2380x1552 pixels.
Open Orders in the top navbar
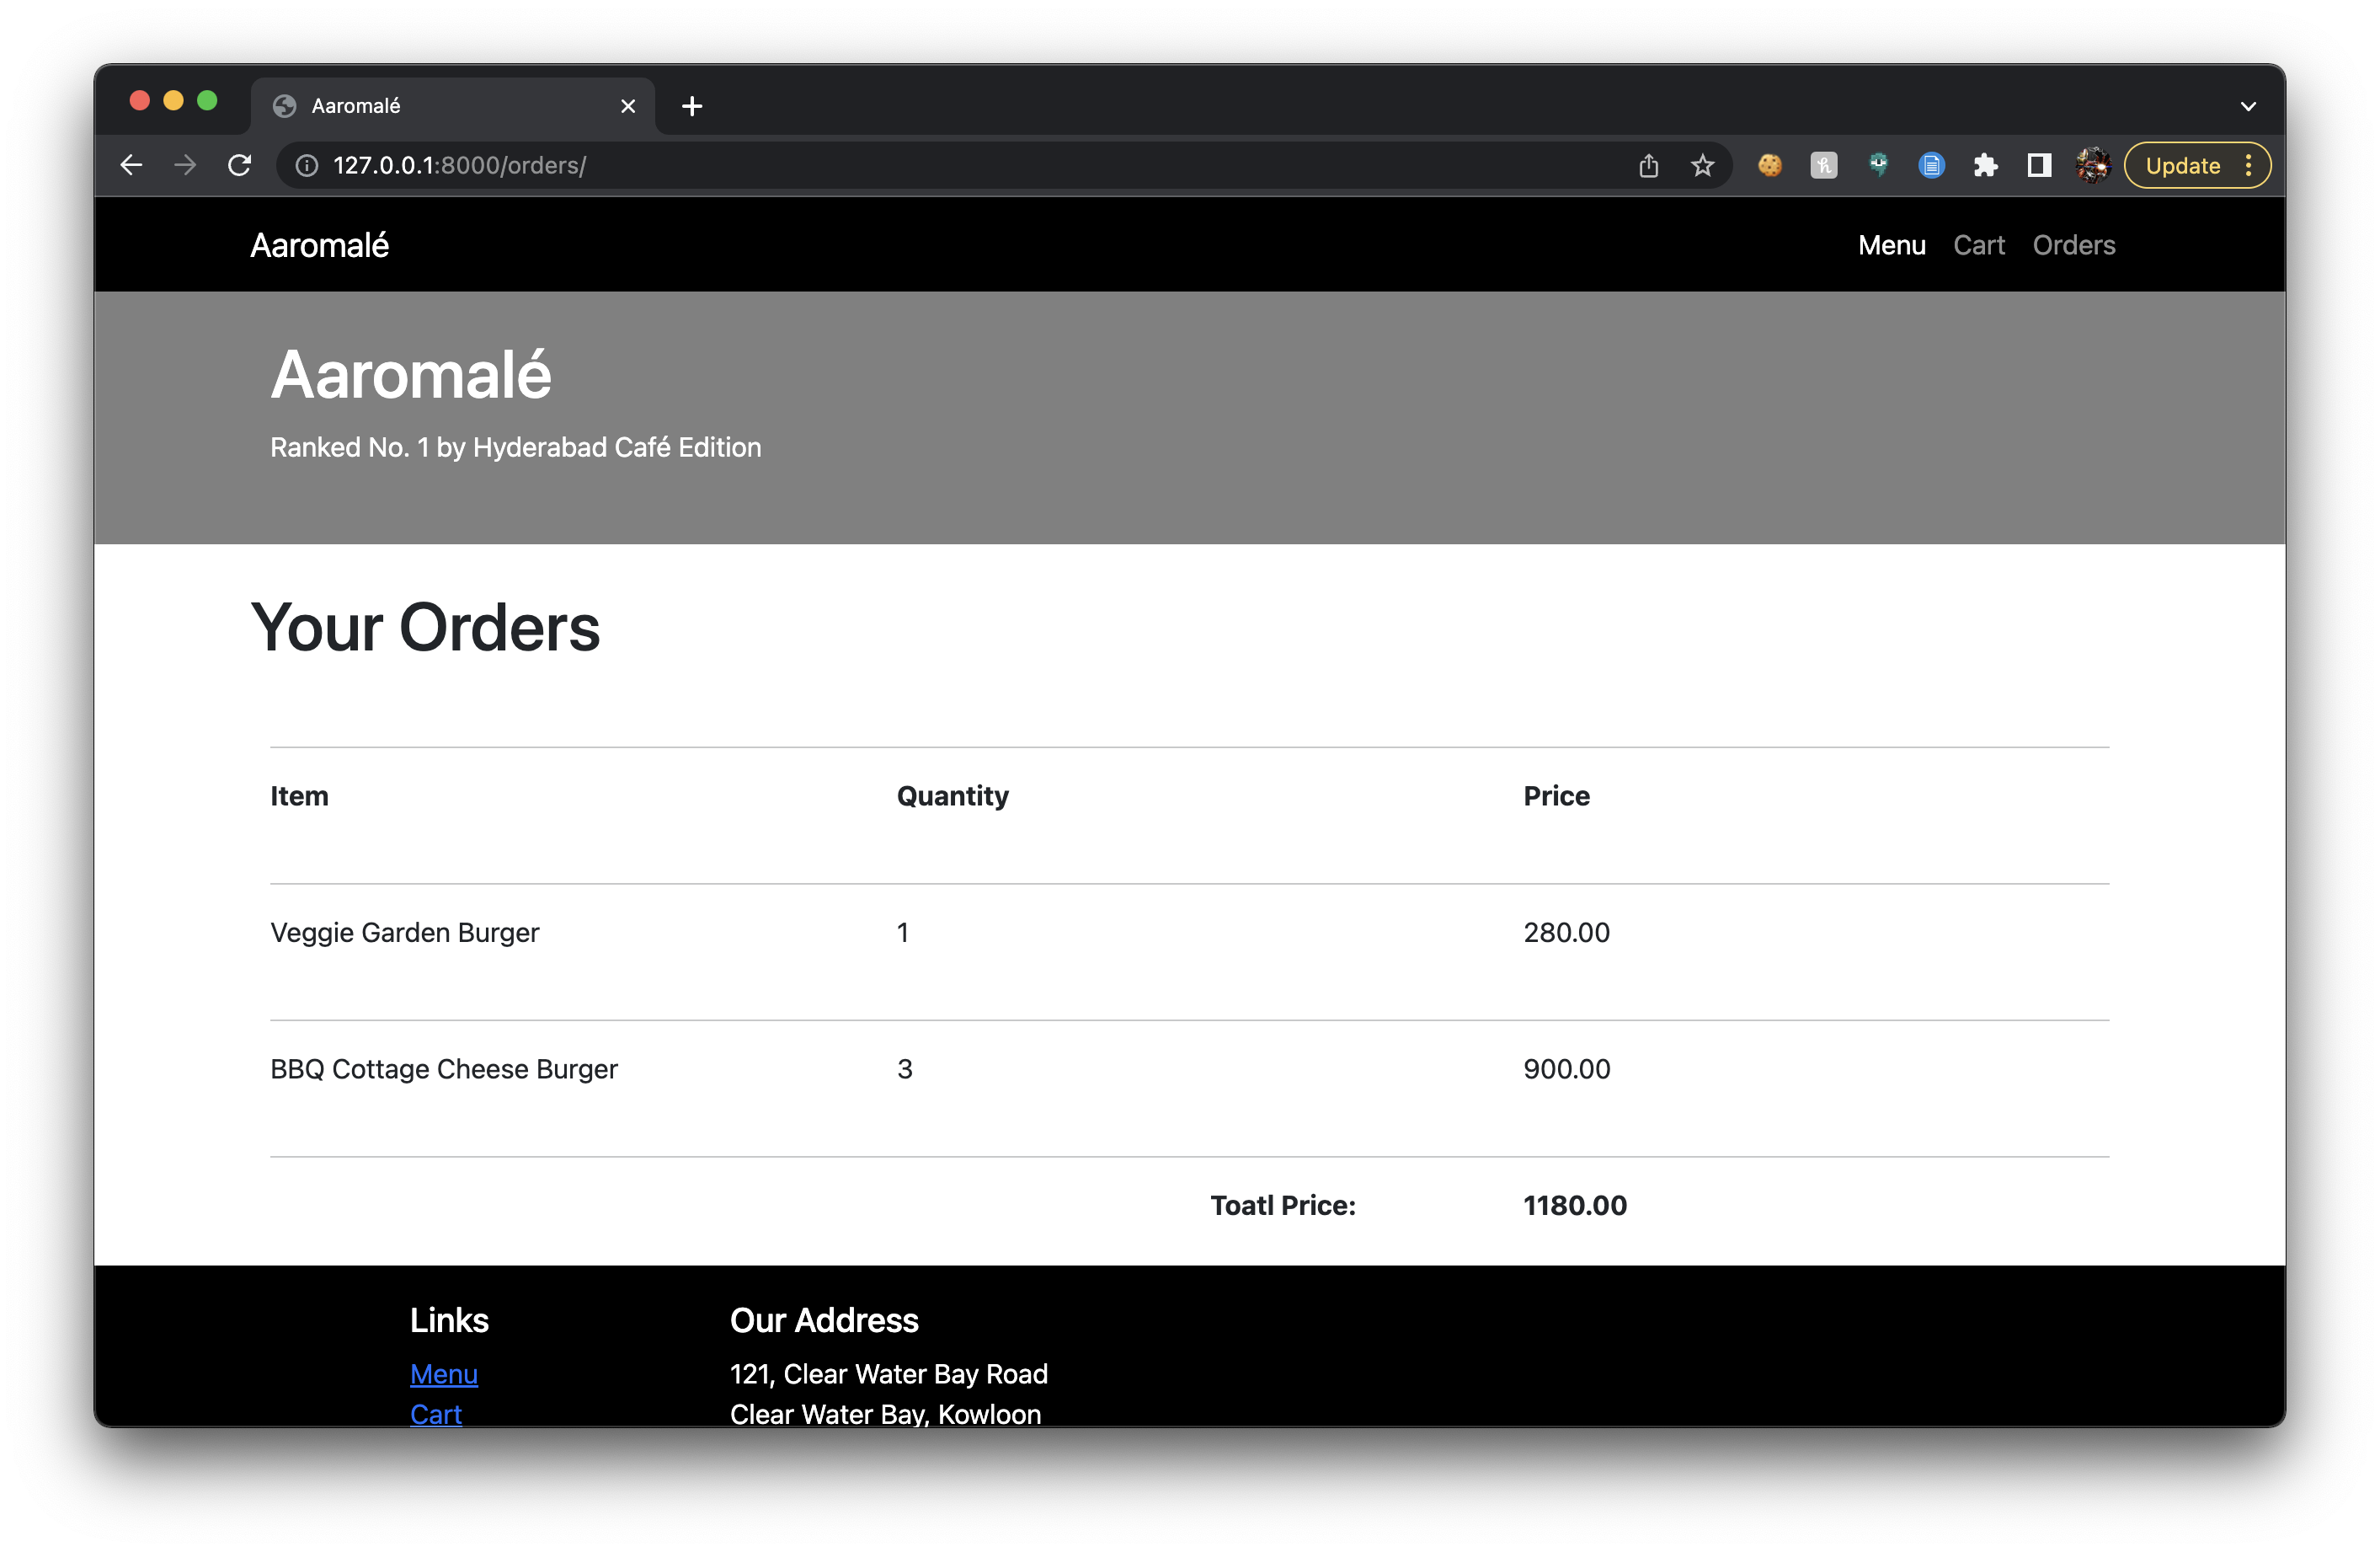pyautogui.click(x=2074, y=245)
